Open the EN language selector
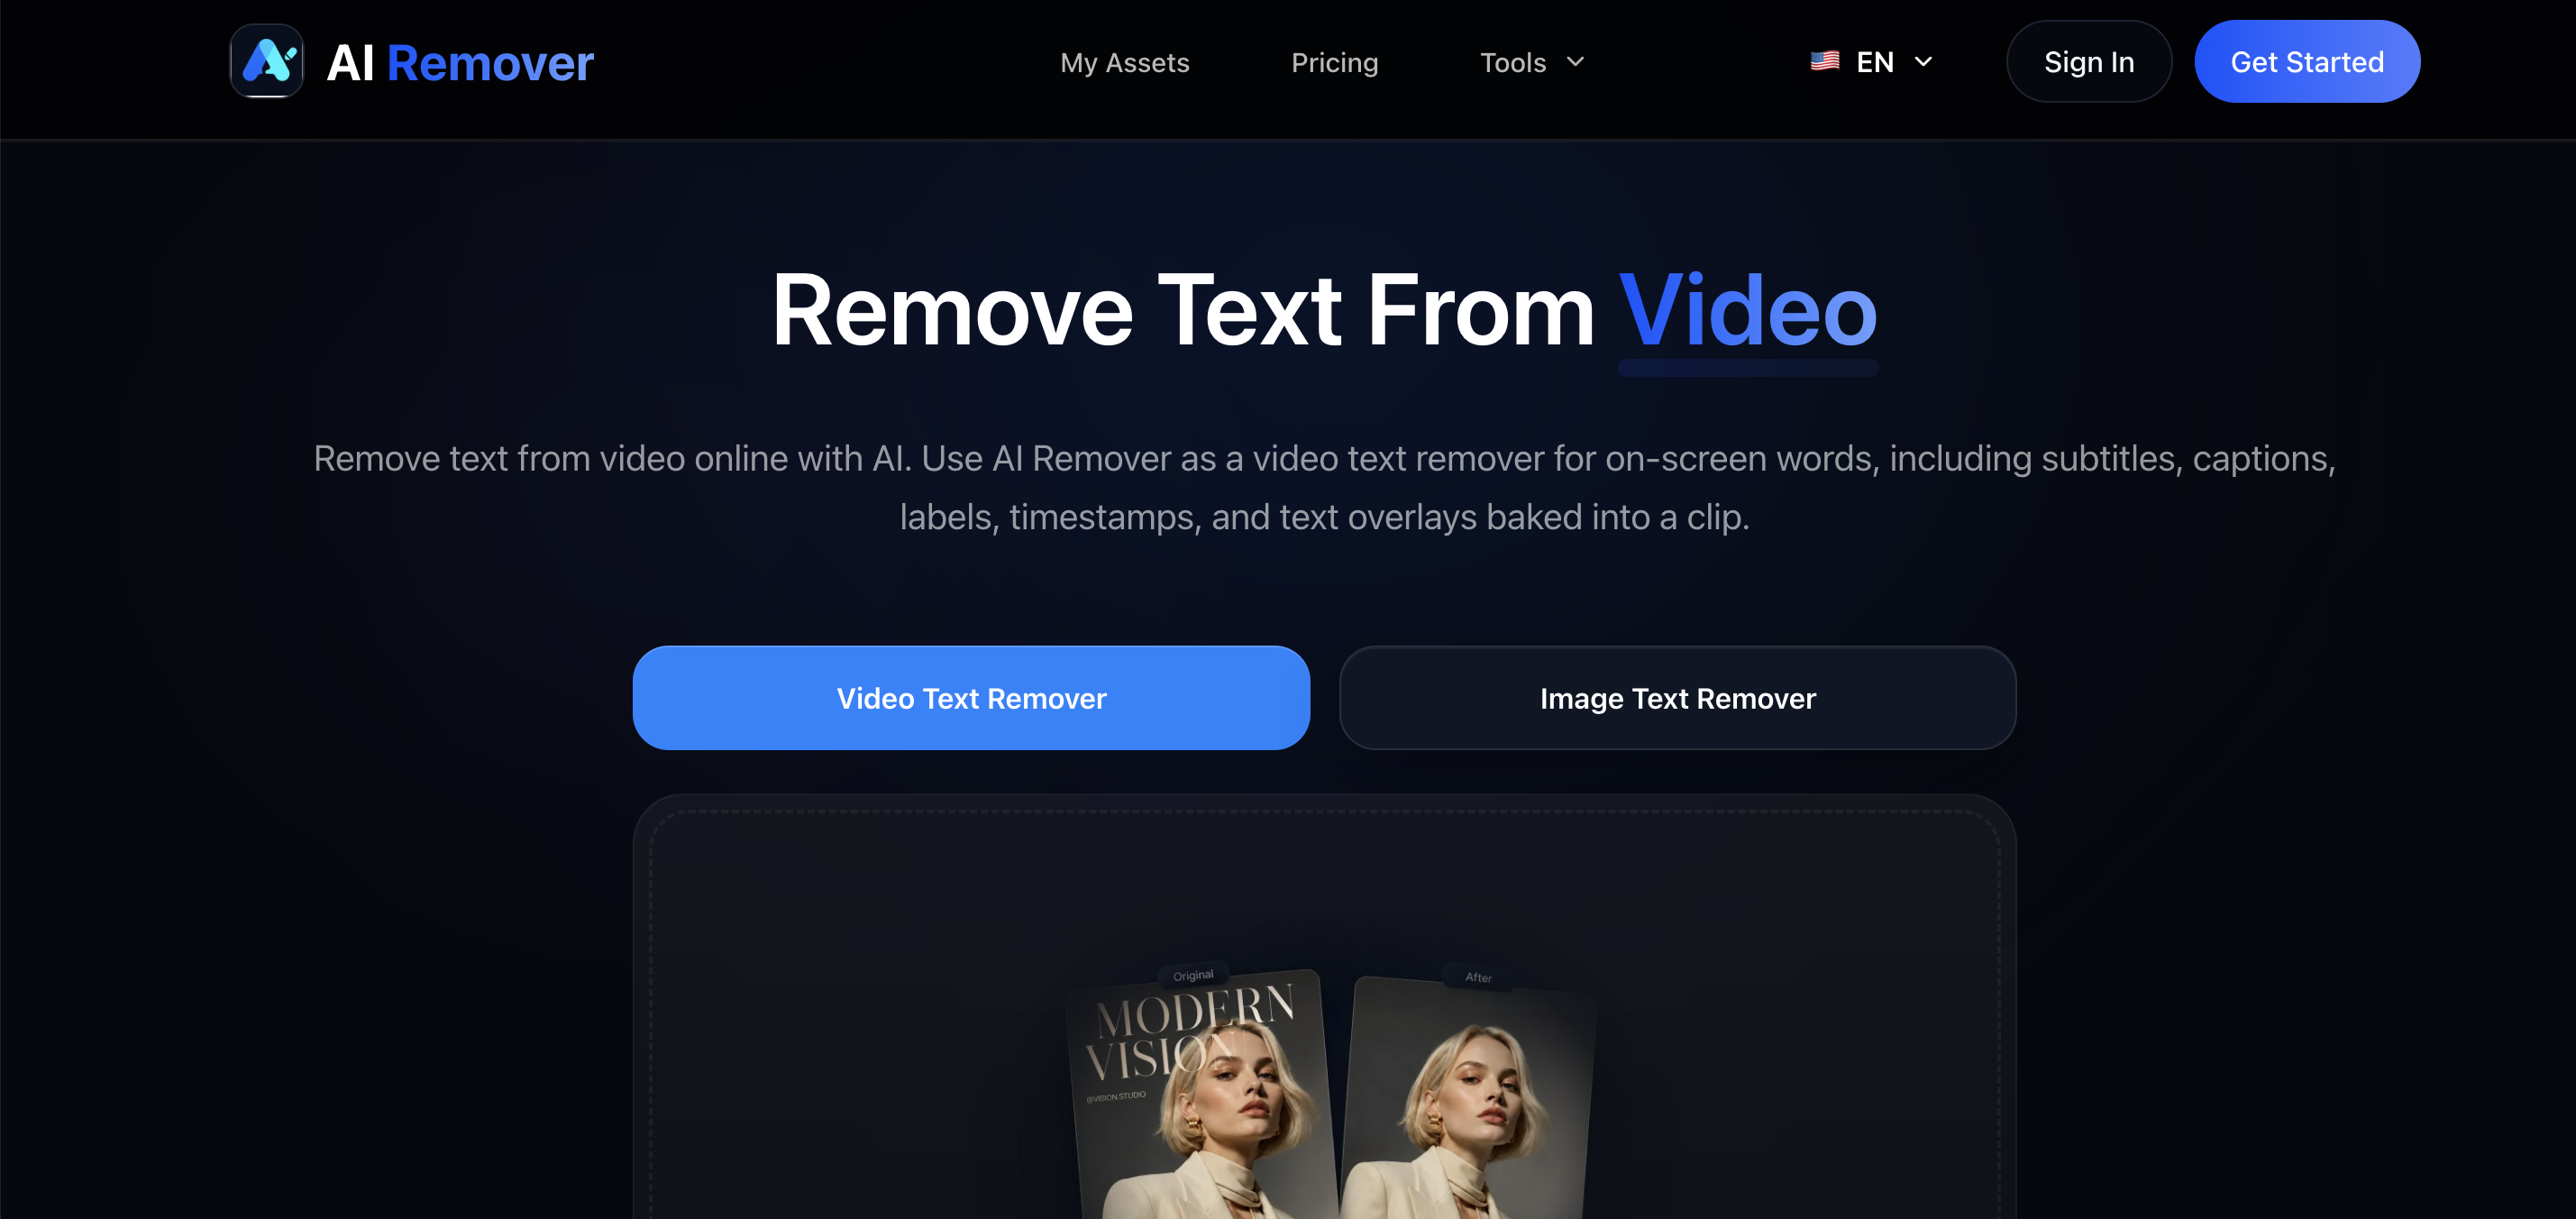The image size is (2576, 1219). click(x=1871, y=62)
